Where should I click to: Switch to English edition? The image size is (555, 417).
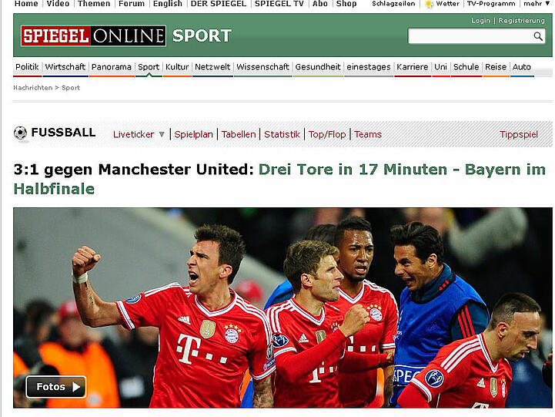point(167,4)
